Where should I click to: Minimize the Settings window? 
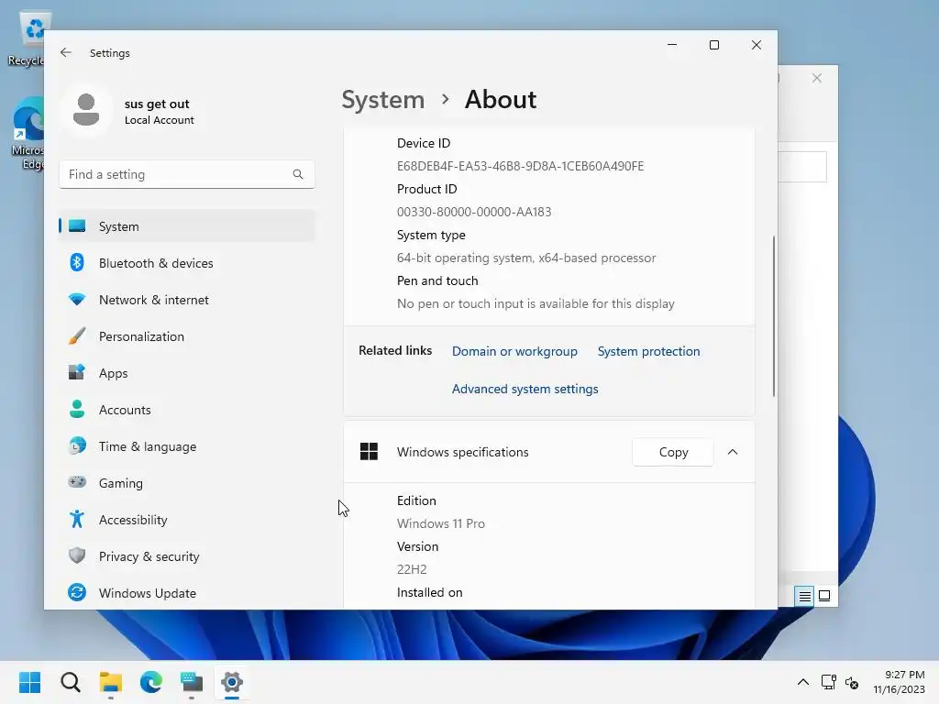(672, 45)
